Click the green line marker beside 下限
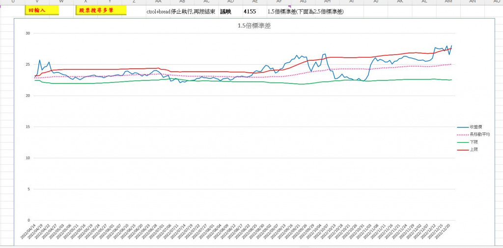Viewport: 503px width, 248px height. click(463, 142)
